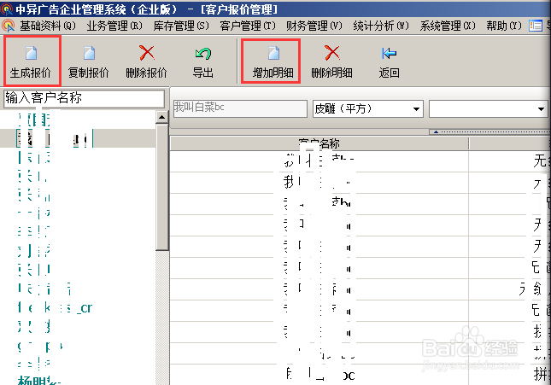Image resolution: width=551 pixels, height=385 pixels.
Task: Click the customer list scroll up arrow
Action: click(x=162, y=117)
